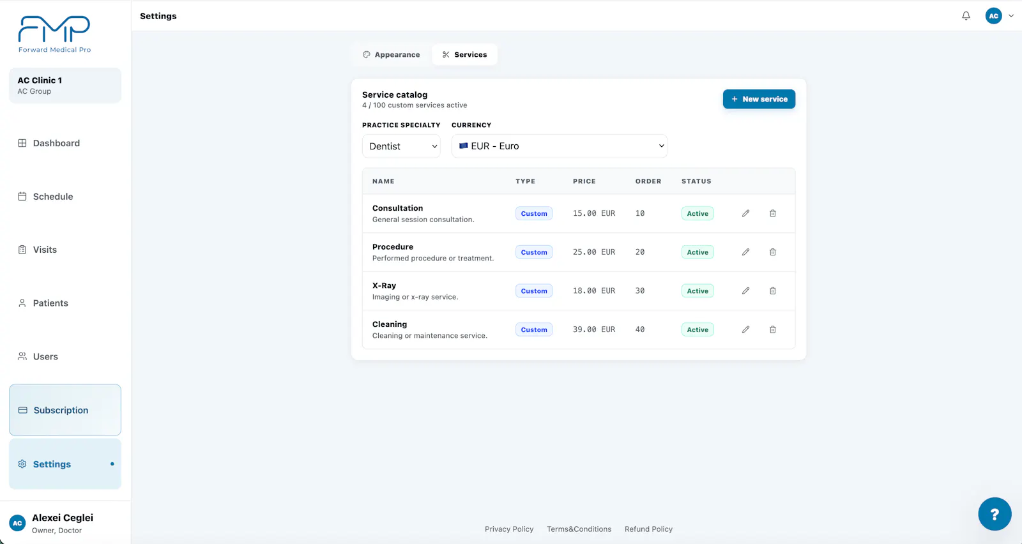Click the Dashboard grid icon
The height and width of the screenshot is (544, 1022).
[22, 143]
